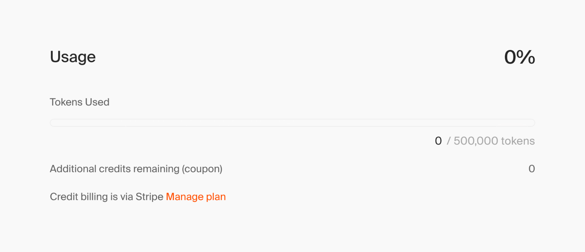Click the right end of the tokens progress bar
This screenshot has width=585, height=252.
(531, 123)
